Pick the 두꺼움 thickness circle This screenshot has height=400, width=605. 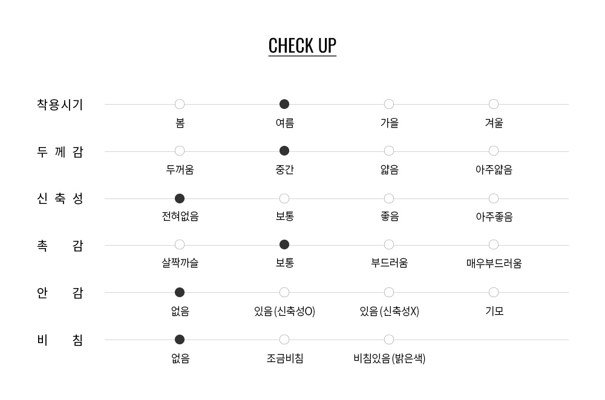tap(180, 151)
